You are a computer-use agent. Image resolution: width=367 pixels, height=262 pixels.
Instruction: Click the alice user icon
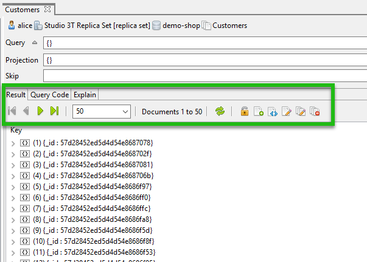(x=12, y=26)
